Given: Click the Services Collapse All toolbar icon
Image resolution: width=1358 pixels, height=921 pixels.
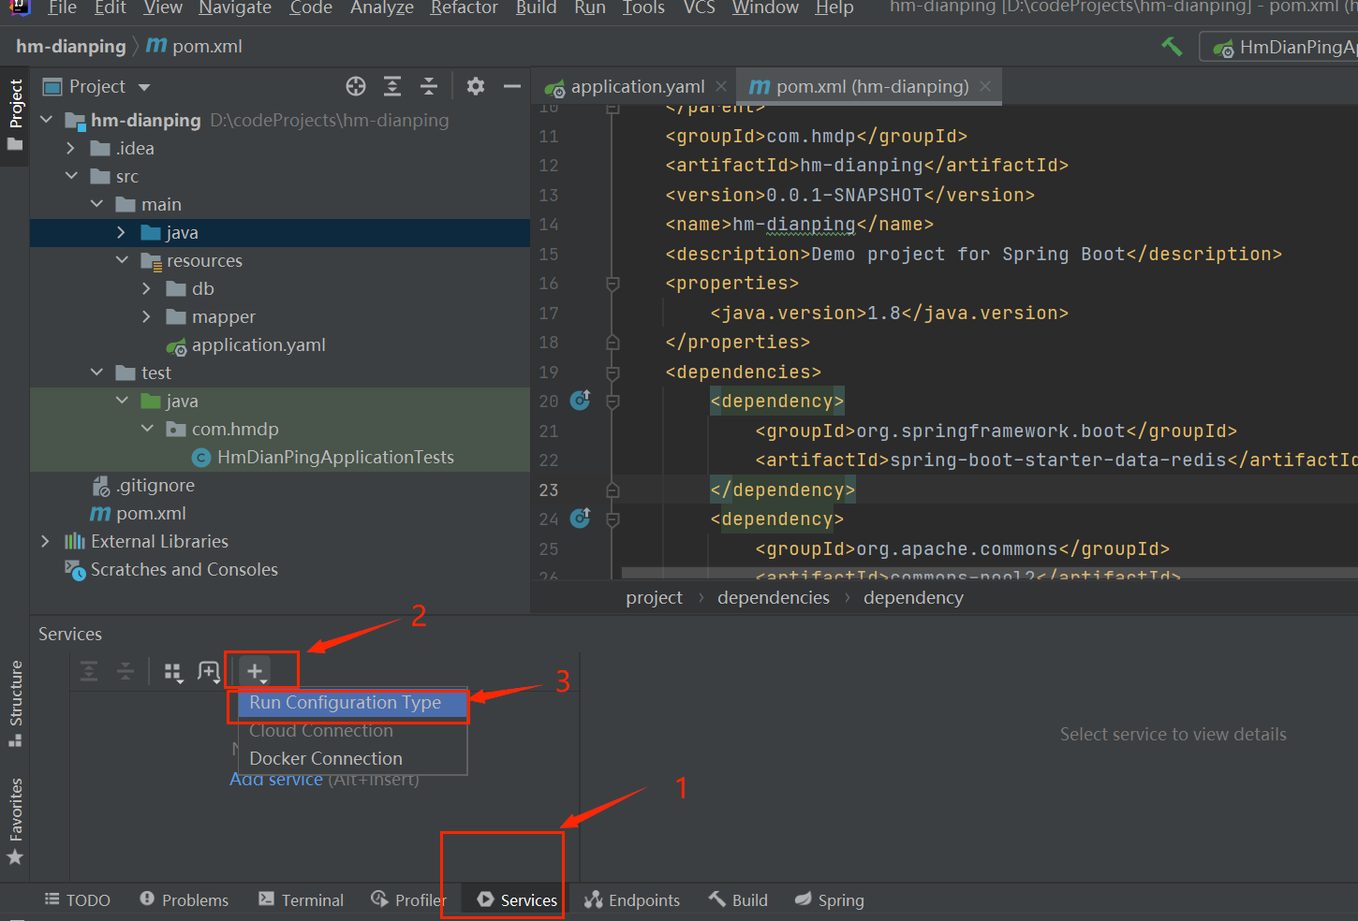Looking at the screenshot, I should pyautogui.click(x=125, y=671).
